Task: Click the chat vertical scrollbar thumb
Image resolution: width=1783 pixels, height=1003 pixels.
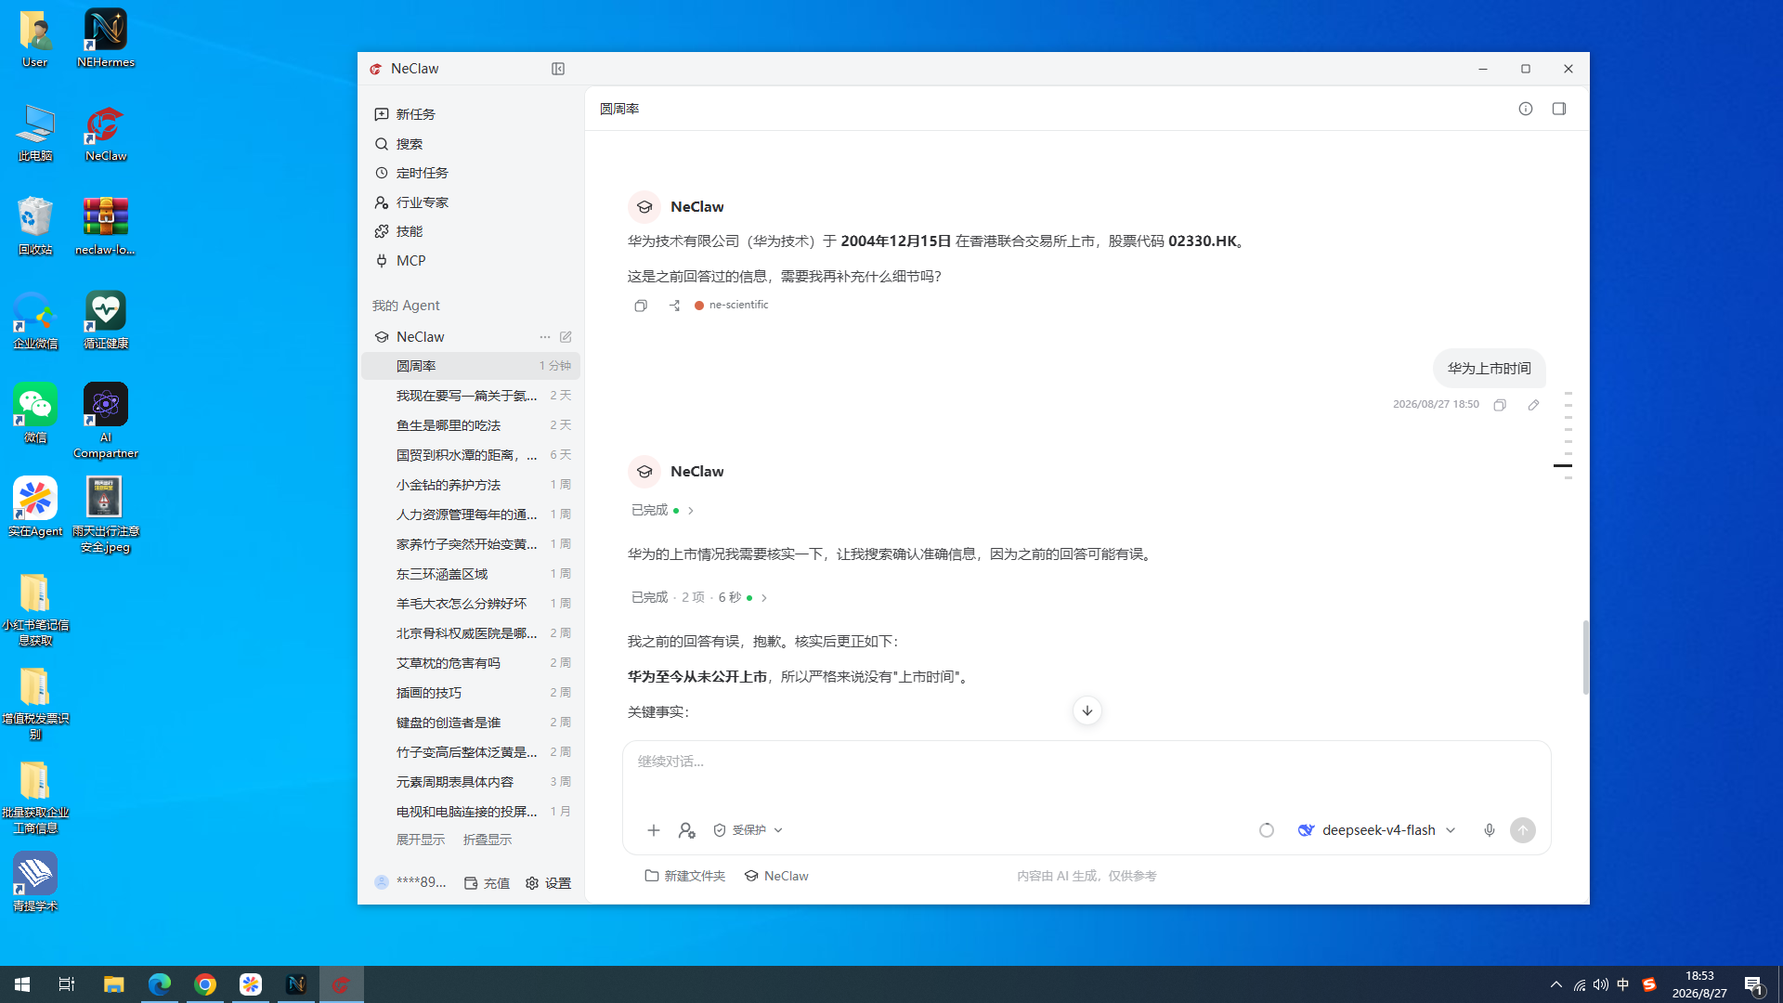Action: point(1585,658)
